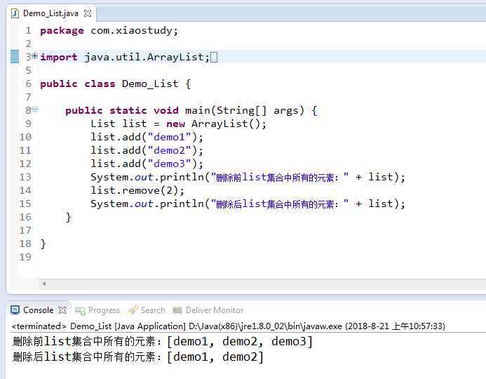
Task: Click the println statement on line 13
Action: (248, 177)
